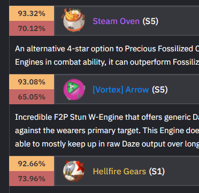
Task: Click the 65.05% red percentage cell
Action: click(x=32, y=97)
